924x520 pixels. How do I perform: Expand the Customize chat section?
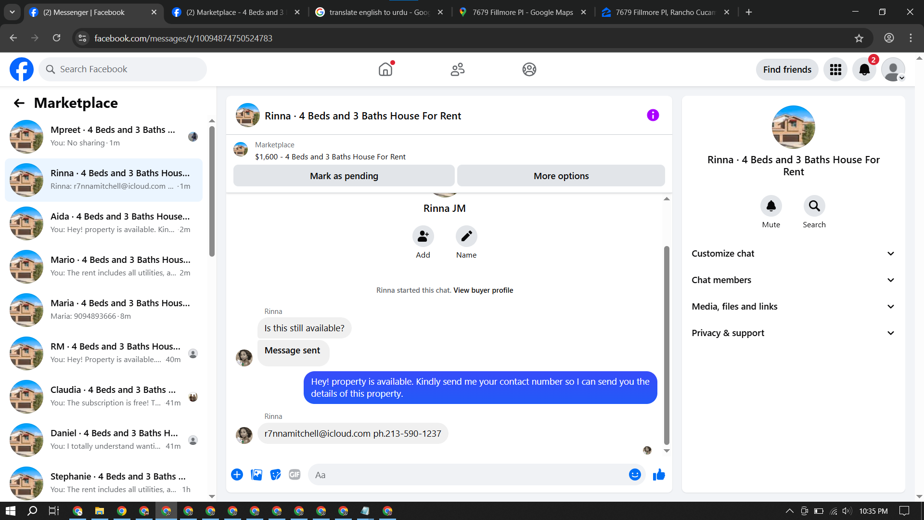(793, 254)
